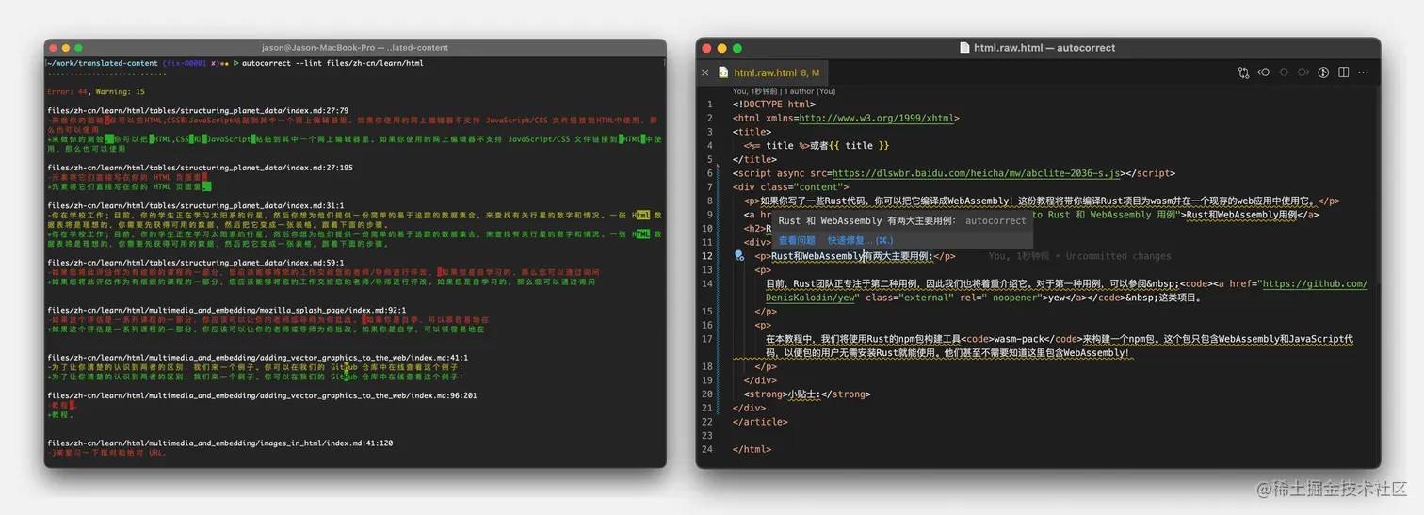The width and height of the screenshot is (1424, 515).
Task: Click the </article> closing tag on line 22
Action: click(759, 421)
